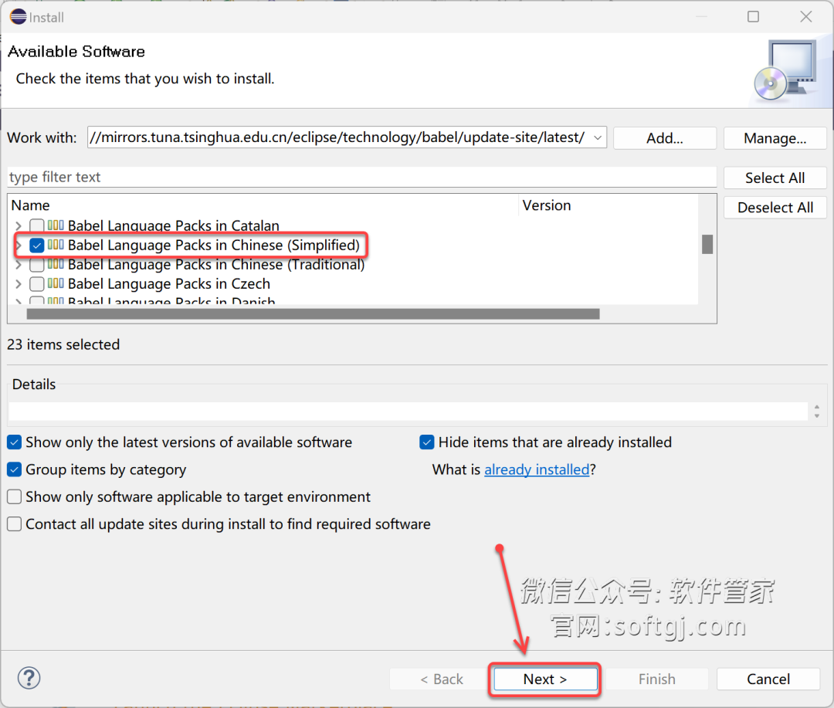
Task: Click the category icon beside Chinese (Traditional) pack
Action: (x=56, y=264)
